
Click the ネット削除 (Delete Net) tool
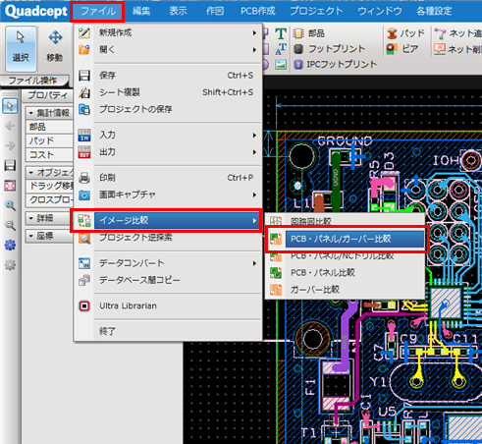click(457, 49)
